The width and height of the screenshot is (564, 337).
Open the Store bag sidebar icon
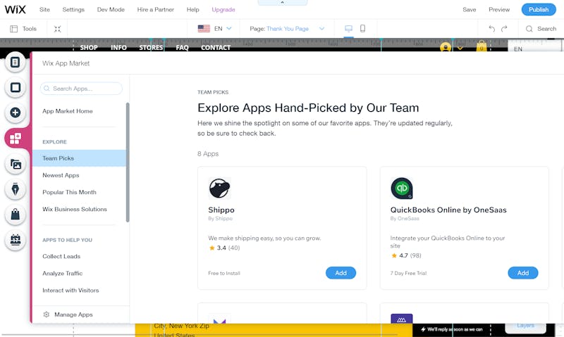coord(15,215)
